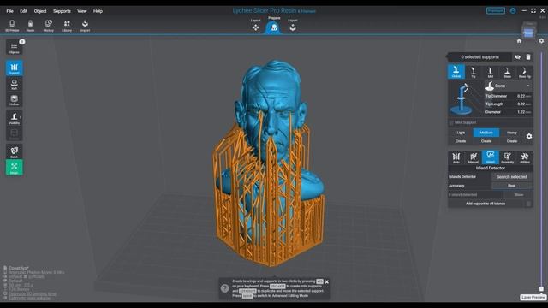Open the History icon in top toolbar

(x=49, y=26)
